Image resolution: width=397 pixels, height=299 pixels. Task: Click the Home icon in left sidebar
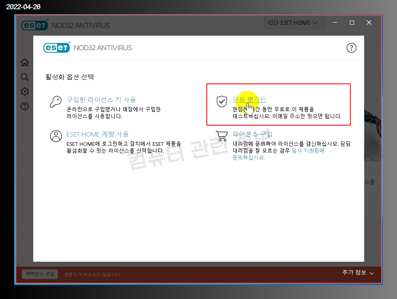pos(25,62)
